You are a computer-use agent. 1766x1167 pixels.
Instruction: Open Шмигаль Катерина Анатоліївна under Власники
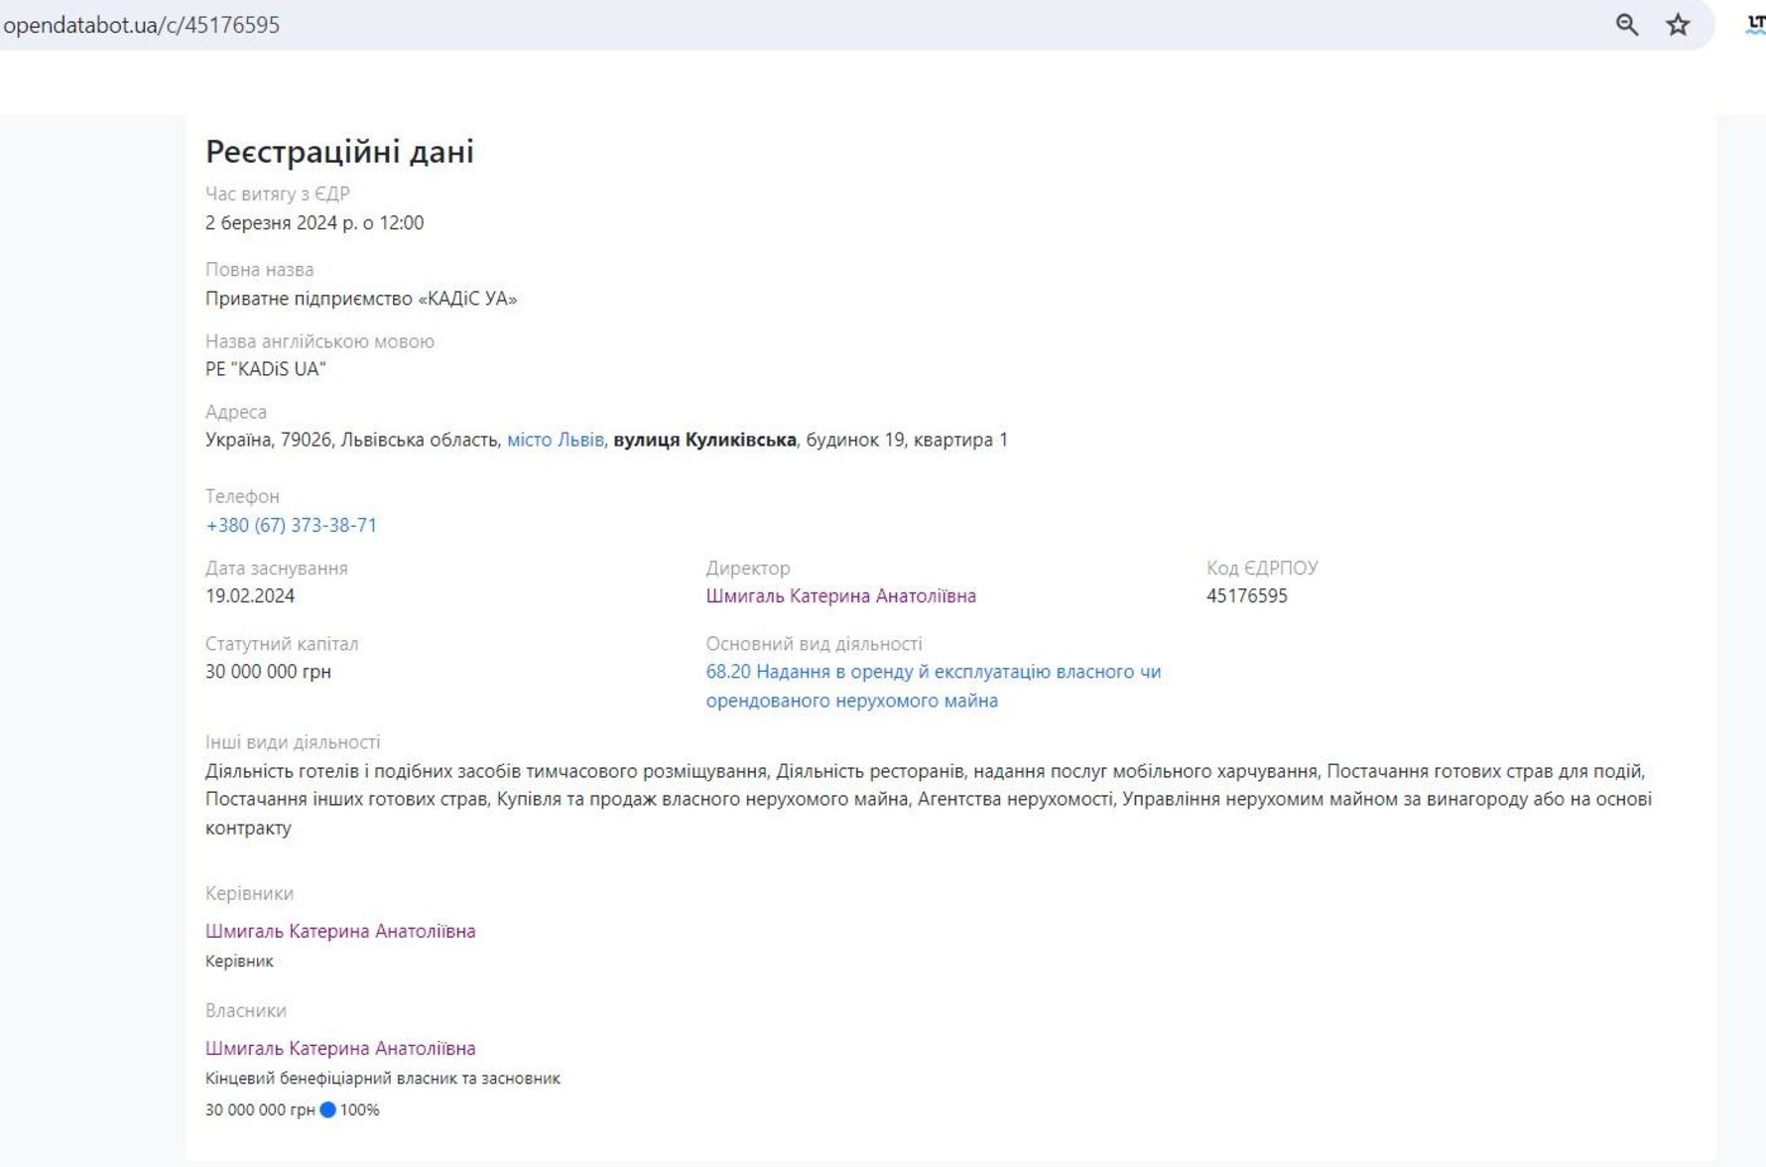point(340,1048)
